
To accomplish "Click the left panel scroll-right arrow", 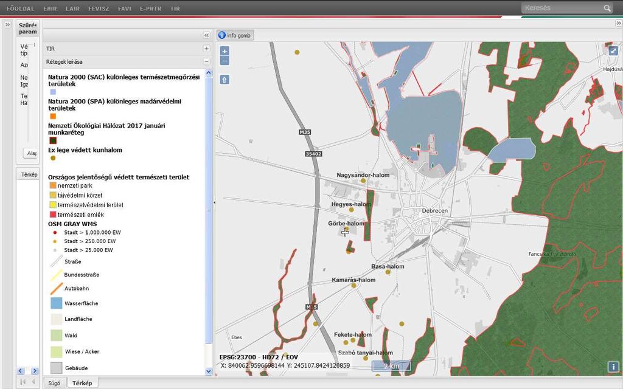I will click(x=35, y=371).
